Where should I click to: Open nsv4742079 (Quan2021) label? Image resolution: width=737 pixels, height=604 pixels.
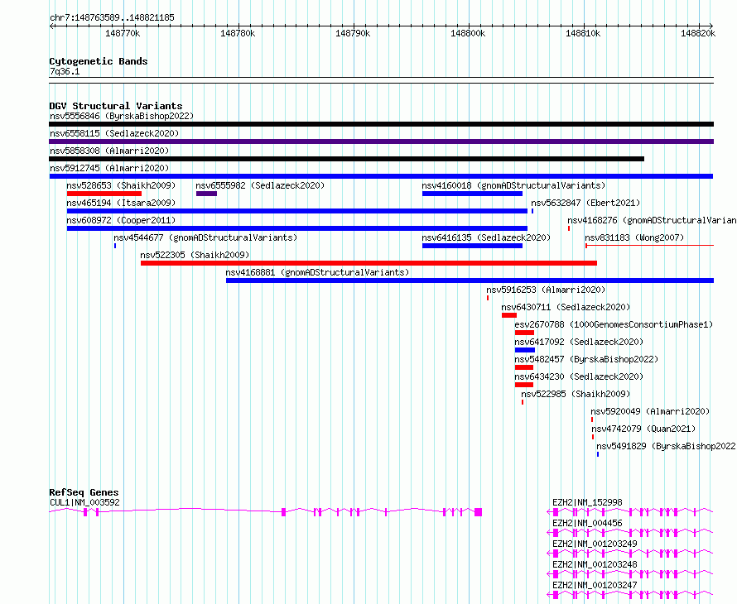643,429
